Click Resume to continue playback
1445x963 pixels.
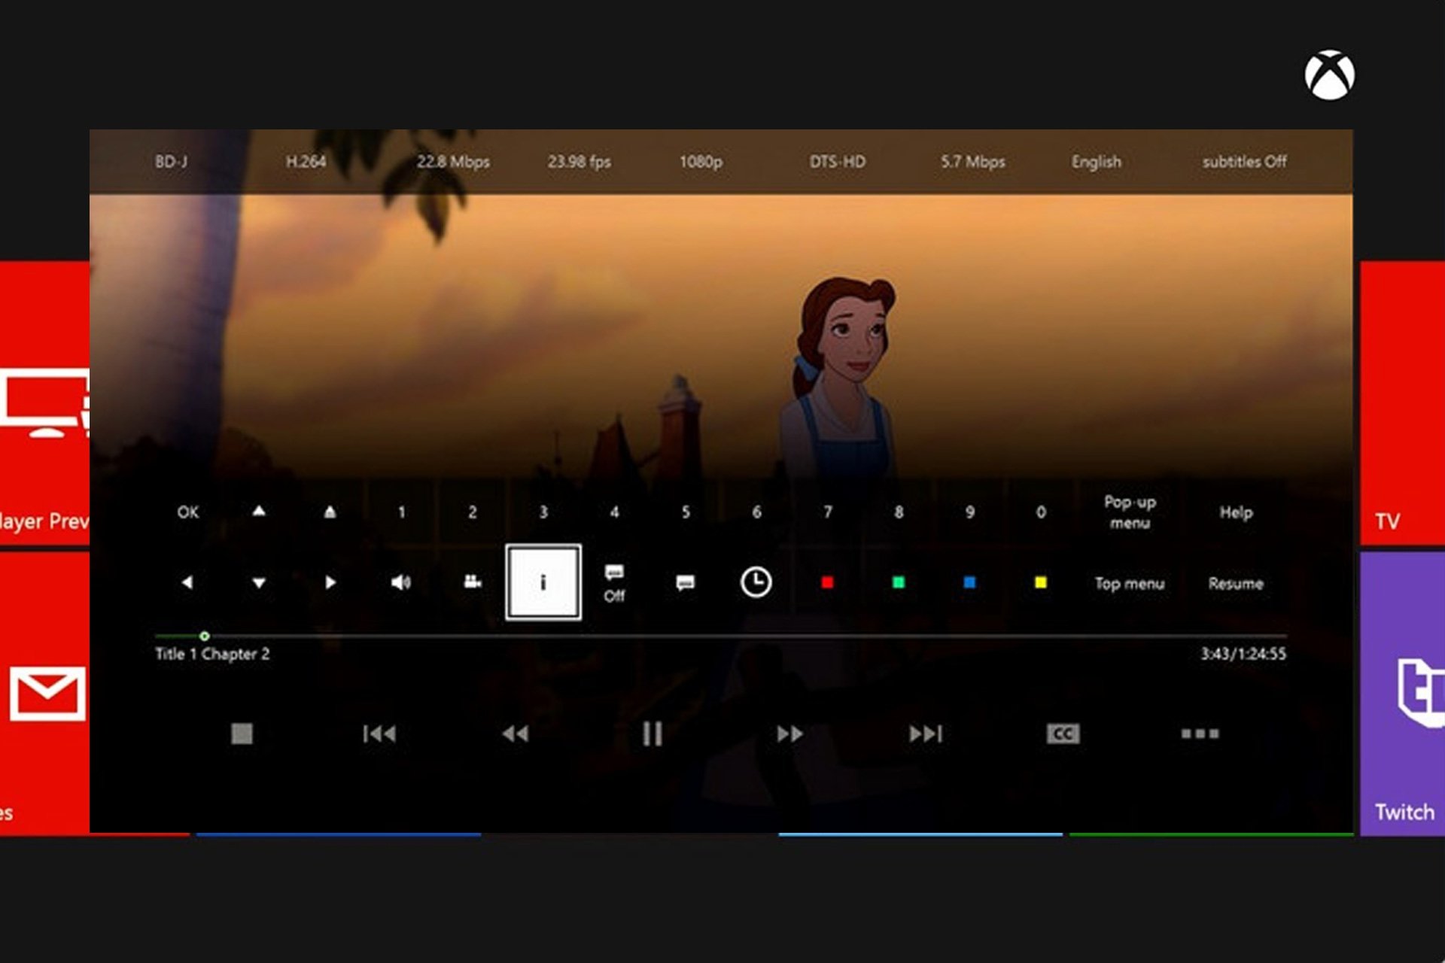pyautogui.click(x=1236, y=583)
